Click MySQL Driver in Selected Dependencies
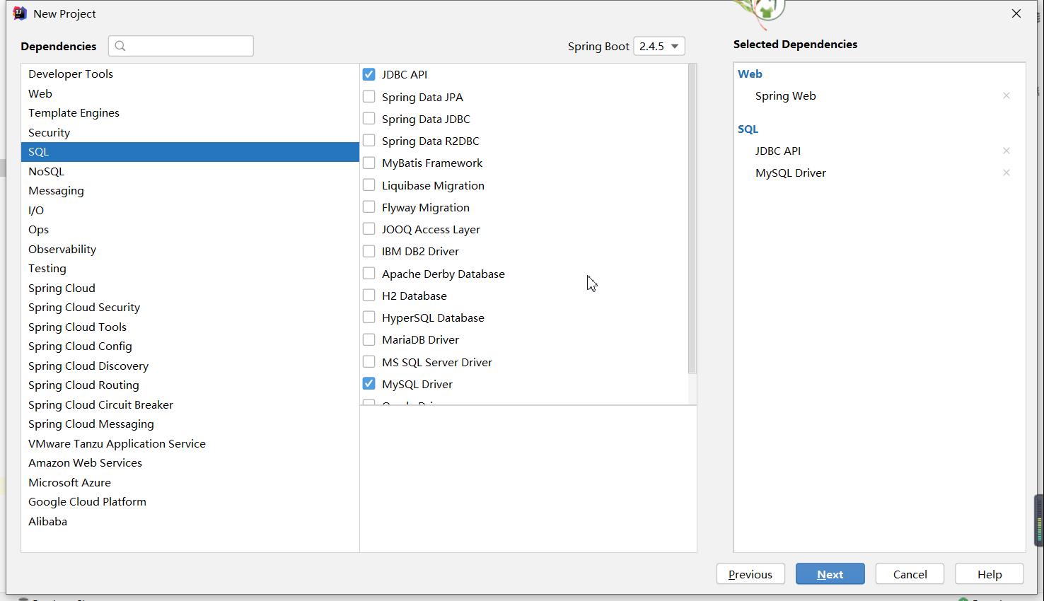The height and width of the screenshot is (601, 1044). click(x=790, y=173)
